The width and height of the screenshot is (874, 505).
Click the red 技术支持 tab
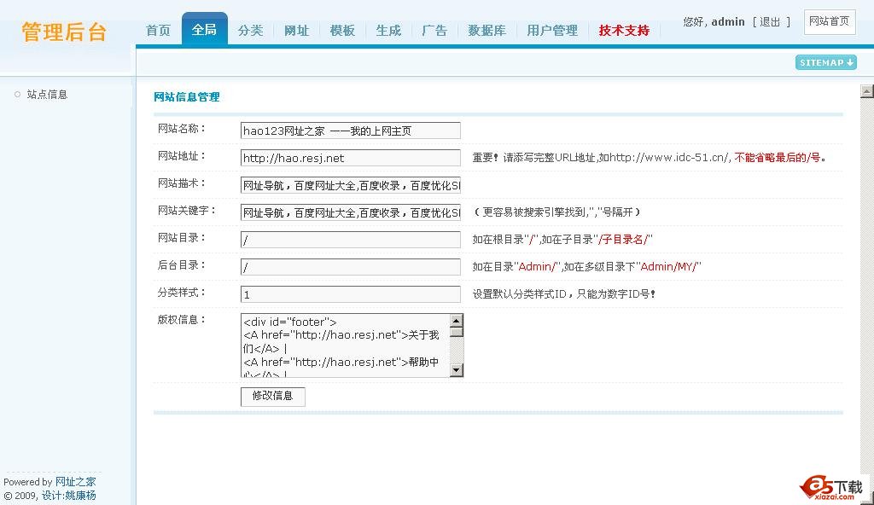624,31
